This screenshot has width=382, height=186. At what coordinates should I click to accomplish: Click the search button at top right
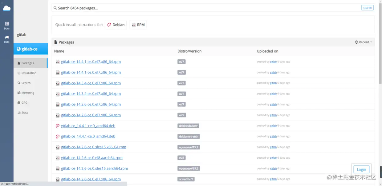tap(367, 8)
